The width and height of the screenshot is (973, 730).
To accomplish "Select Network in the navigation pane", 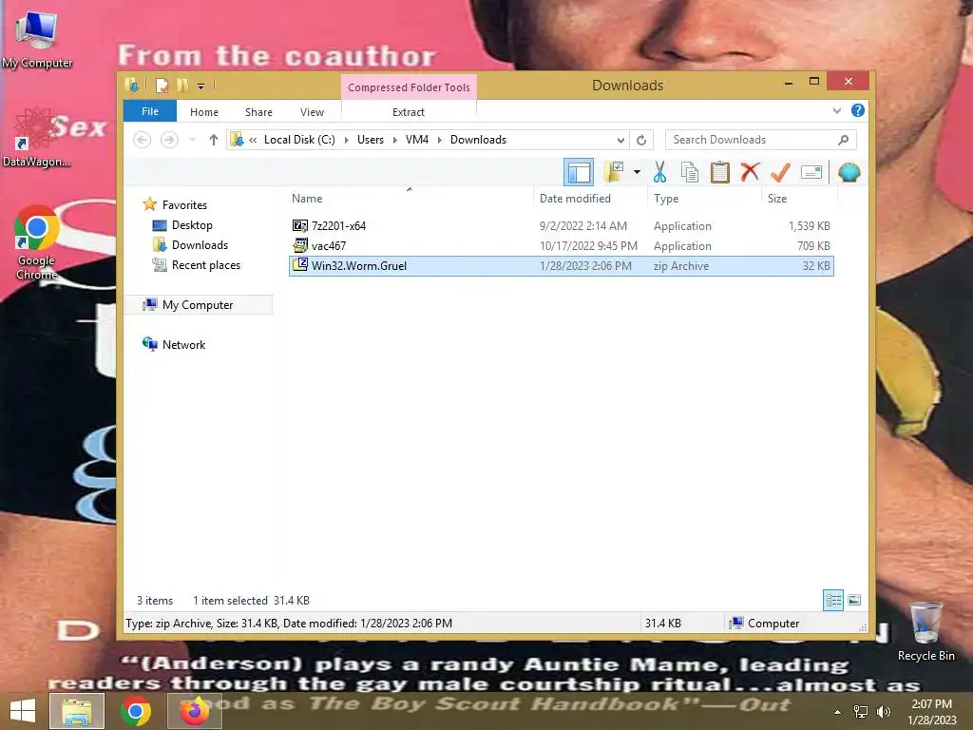I will pyautogui.click(x=183, y=344).
